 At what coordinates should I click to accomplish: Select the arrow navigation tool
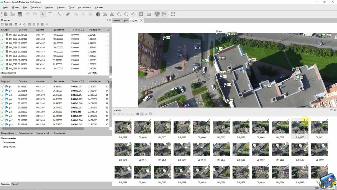point(42,14)
